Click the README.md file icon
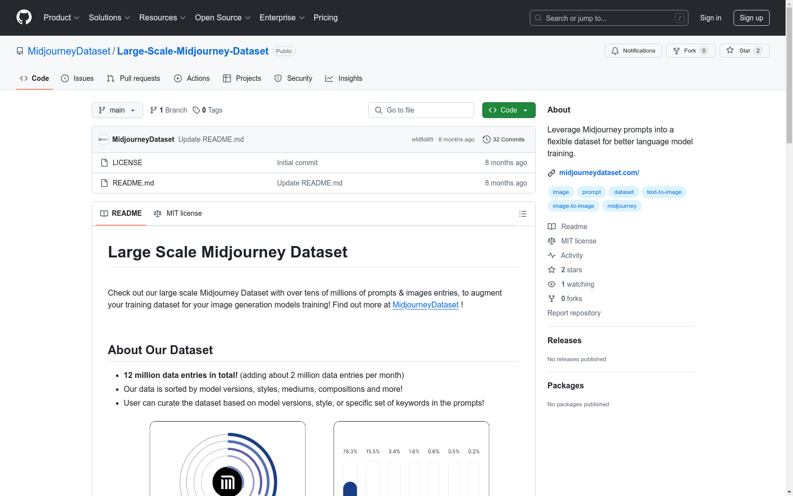Viewport: 793px width, 496px height. tap(104, 183)
